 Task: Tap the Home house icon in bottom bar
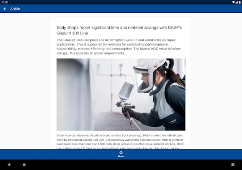(121, 153)
